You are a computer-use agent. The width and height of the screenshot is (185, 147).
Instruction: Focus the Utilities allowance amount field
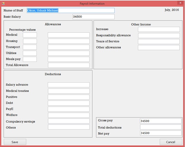click(x=68, y=53)
